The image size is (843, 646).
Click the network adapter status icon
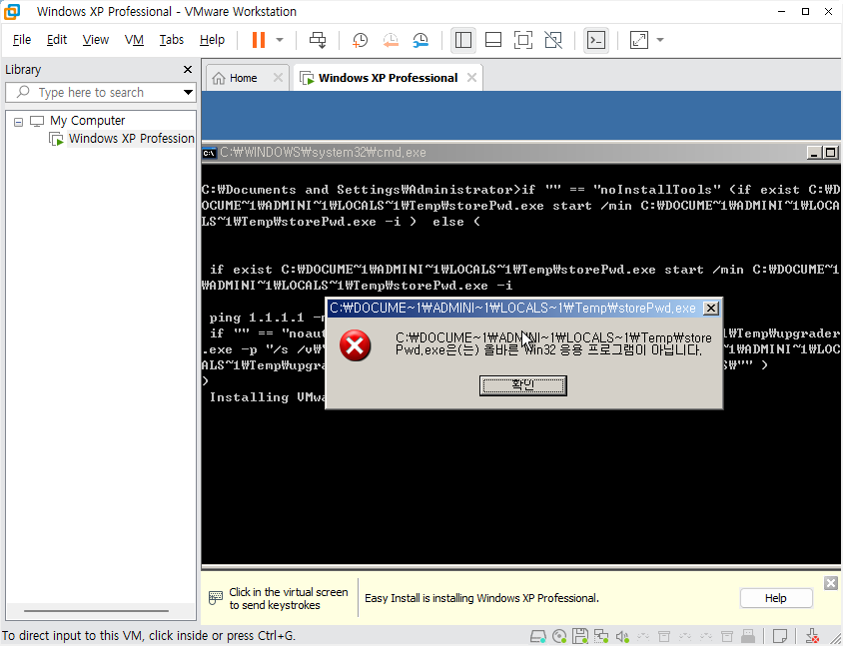tap(601, 637)
